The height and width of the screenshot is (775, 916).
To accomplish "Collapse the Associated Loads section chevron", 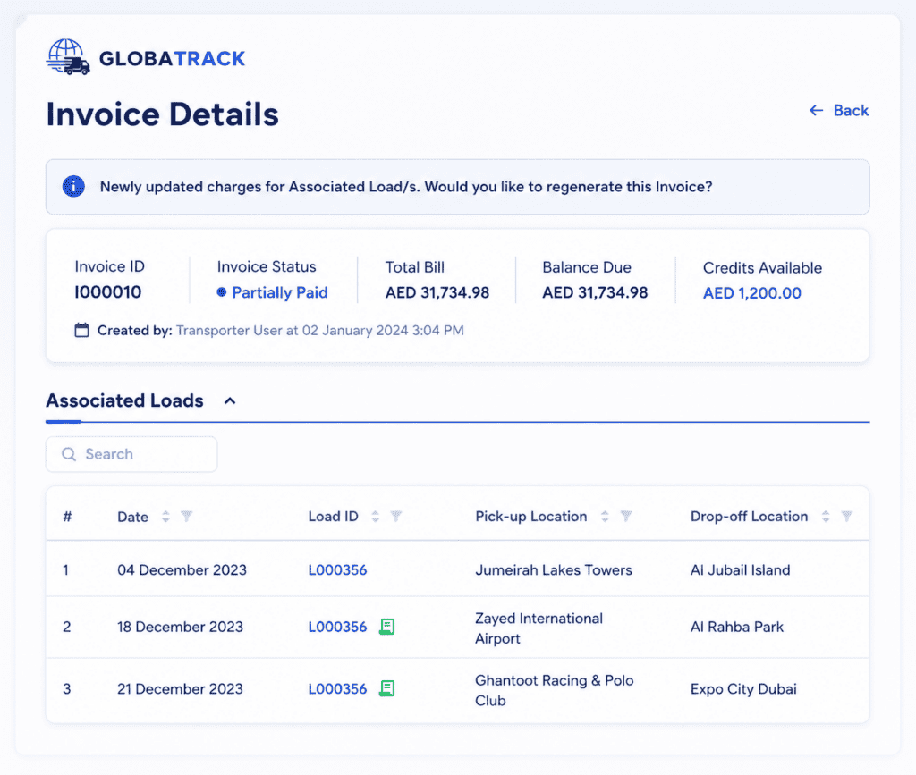I will point(230,401).
